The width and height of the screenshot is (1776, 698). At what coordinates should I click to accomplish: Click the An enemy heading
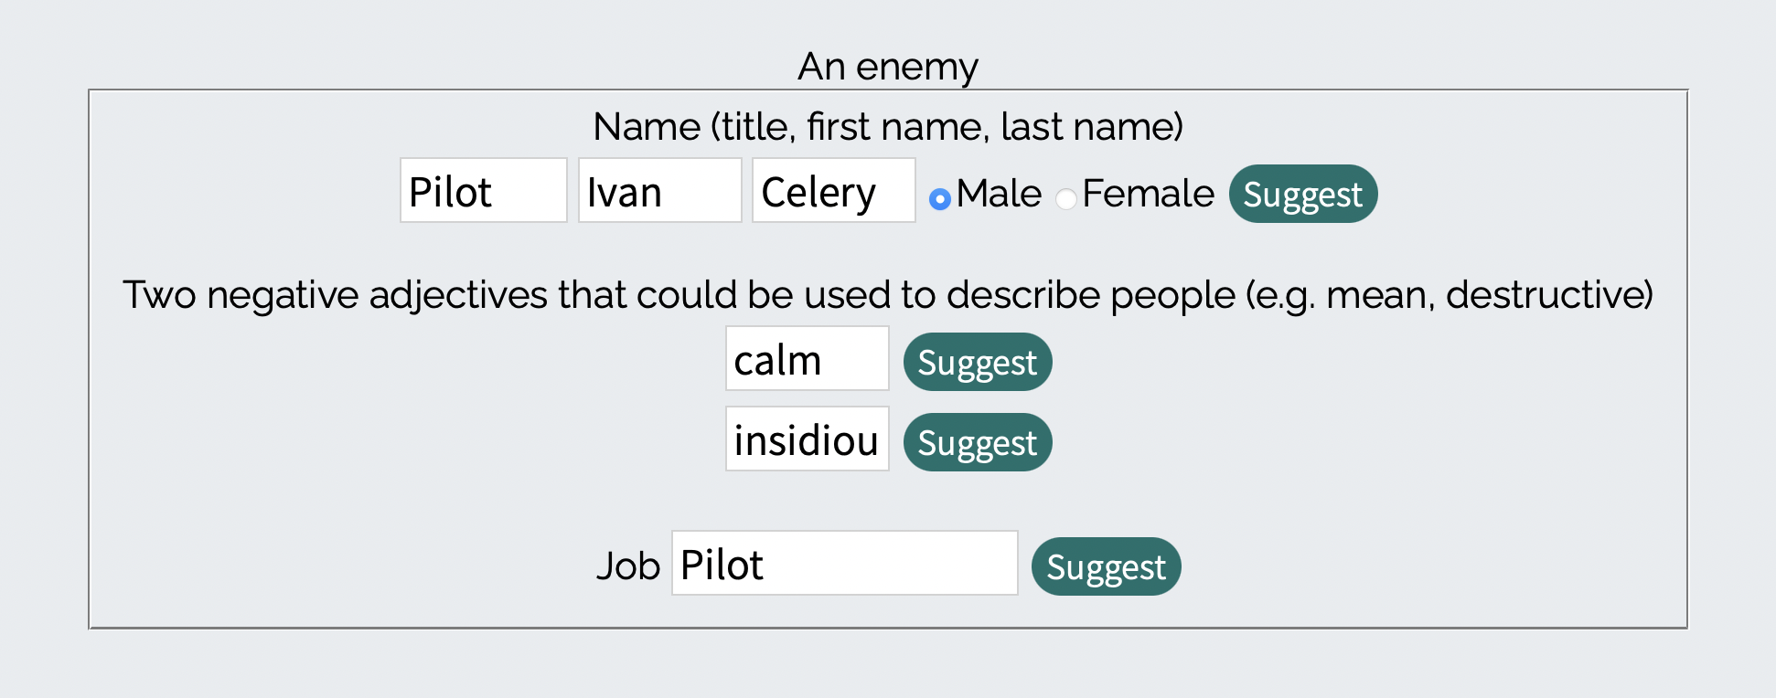[887, 67]
